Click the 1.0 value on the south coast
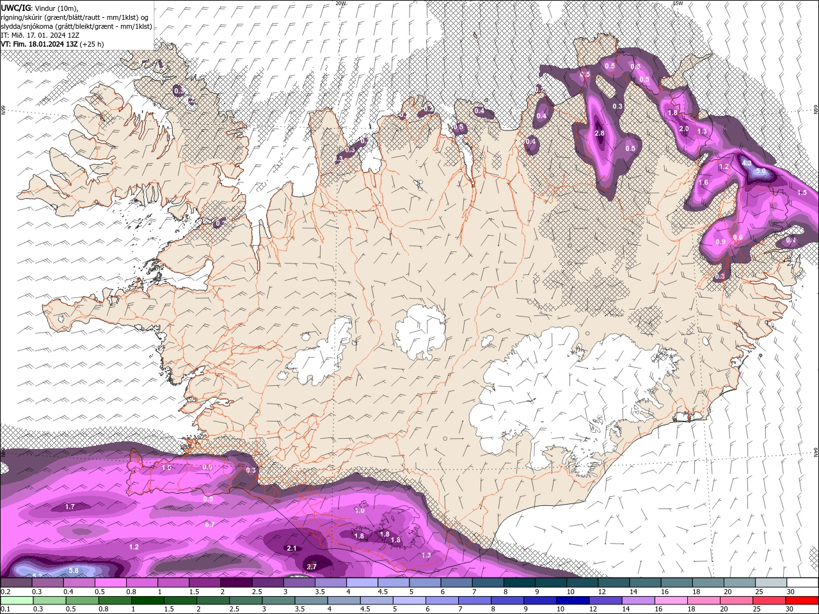The width and height of the screenshot is (819, 614). 360,510
